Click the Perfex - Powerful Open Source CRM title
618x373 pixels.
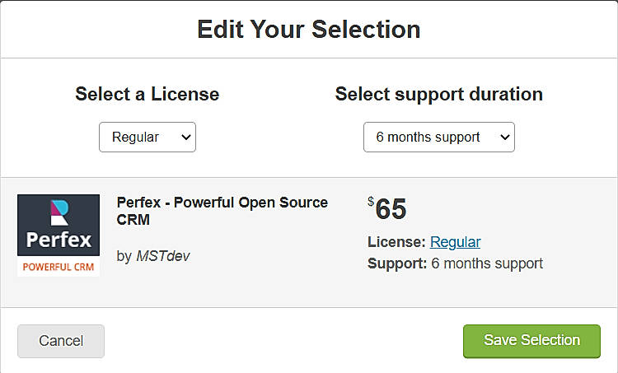222,211
